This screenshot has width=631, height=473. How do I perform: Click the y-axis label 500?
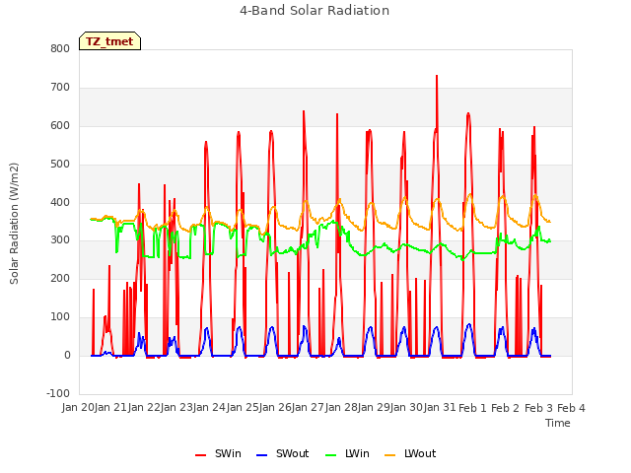(60, 165)
